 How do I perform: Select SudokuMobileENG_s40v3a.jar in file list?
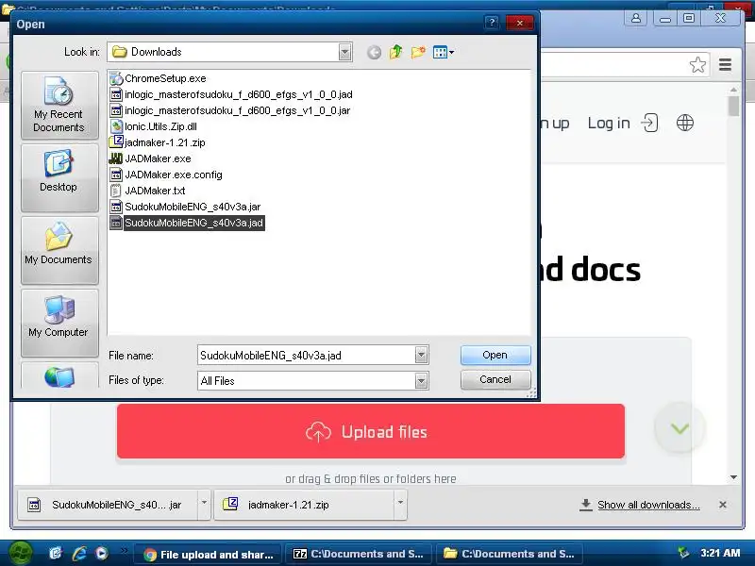(x=185, y=207)
